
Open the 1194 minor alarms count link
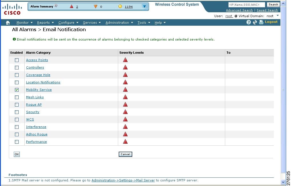[129, 7]
